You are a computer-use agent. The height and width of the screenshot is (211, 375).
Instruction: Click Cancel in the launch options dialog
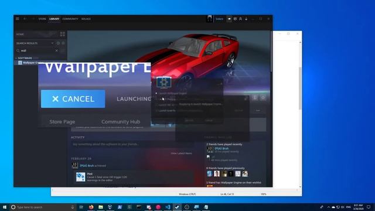point(209,120)
